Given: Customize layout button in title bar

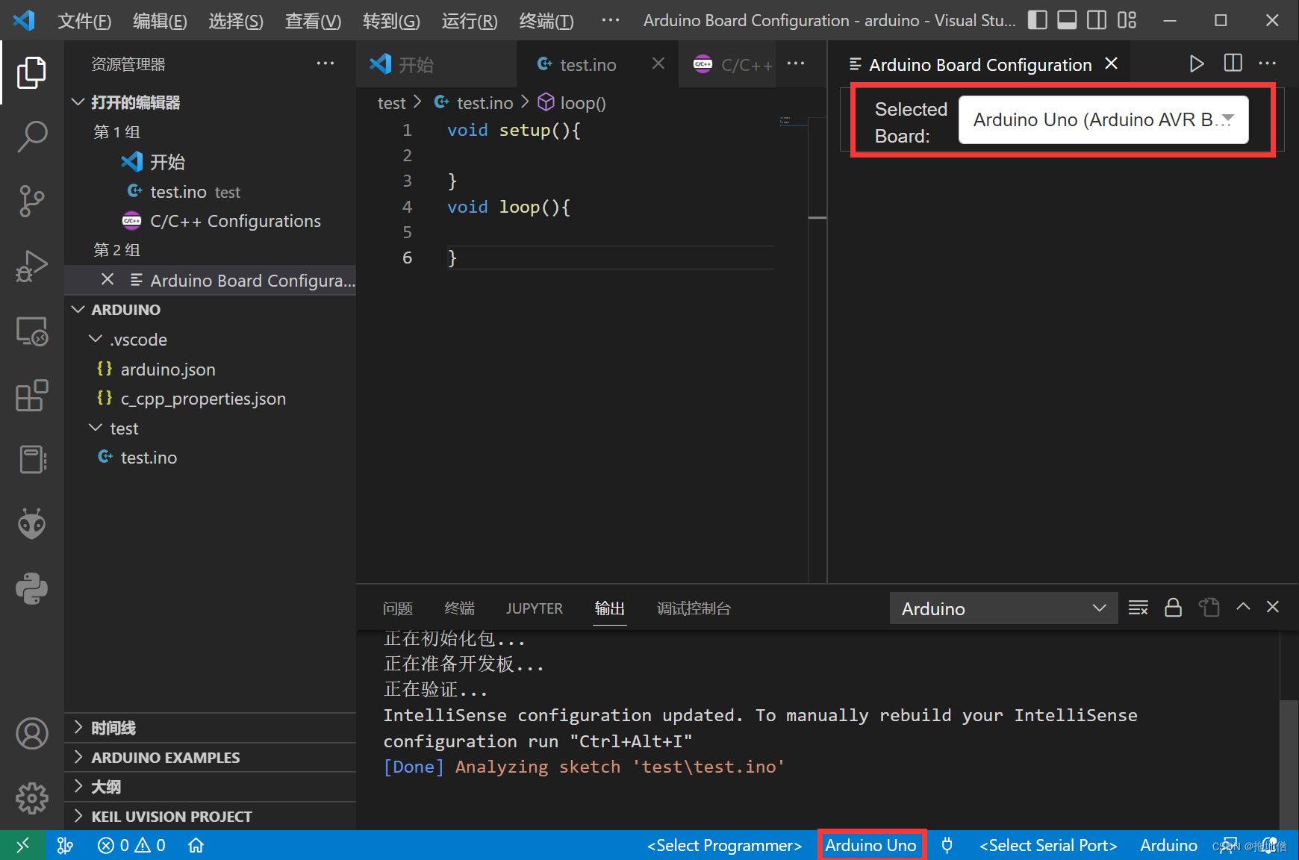Looking at the screenshot, I should 1127,20.
